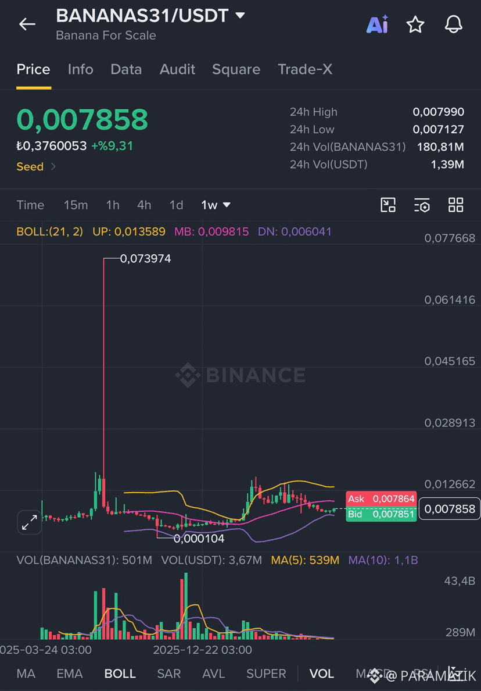Click the big green price 0,007858
Screen dimensions: 481x691
click(x=82, y=119)
